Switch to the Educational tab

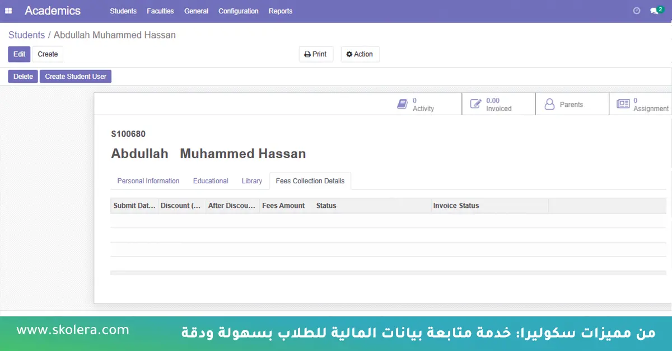(x=211, y=181)
